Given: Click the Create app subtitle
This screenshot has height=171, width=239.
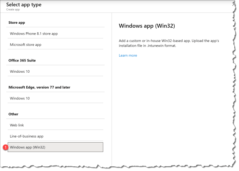Looking at the screenshot, I should [x=13, y=9].
